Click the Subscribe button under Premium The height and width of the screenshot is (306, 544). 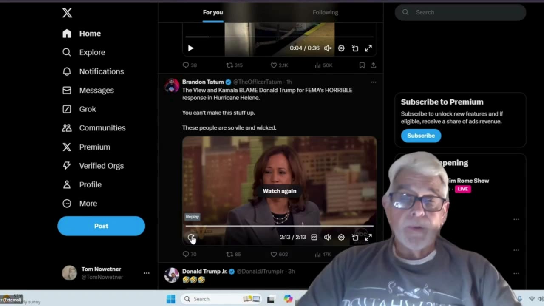421,136
